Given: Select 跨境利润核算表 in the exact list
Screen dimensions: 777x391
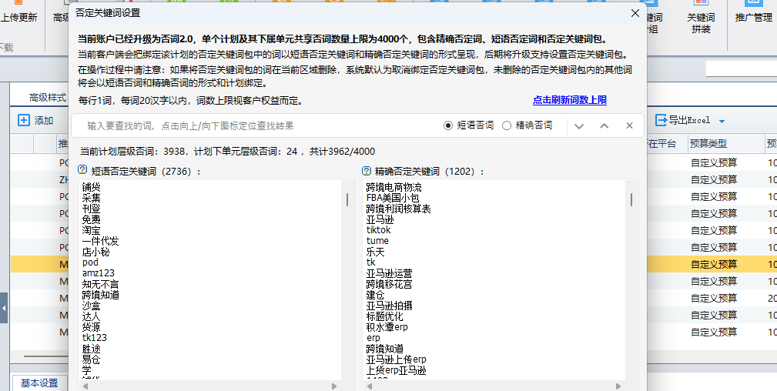Looking at the screenshot, I should (398, 209).
